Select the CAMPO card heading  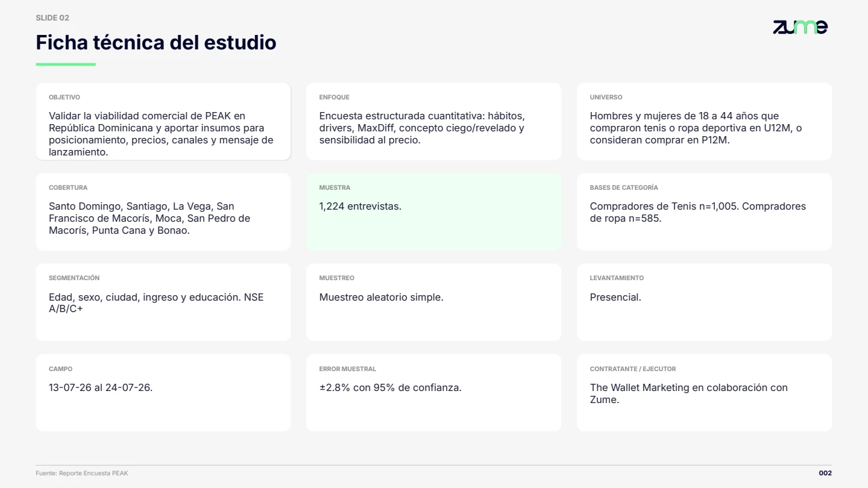click(60, 369)
